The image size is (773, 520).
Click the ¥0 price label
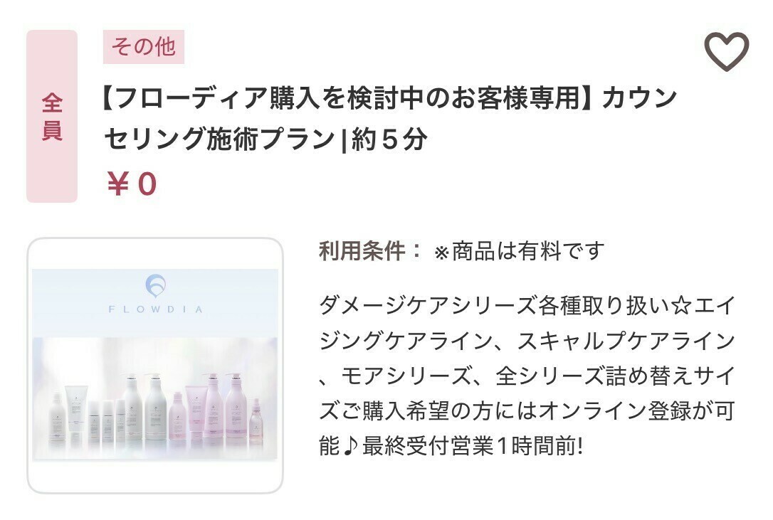coord(132,184)
